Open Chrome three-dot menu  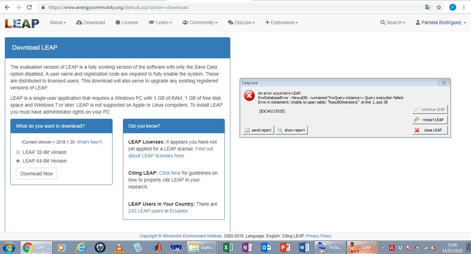(x=464, y=7)
